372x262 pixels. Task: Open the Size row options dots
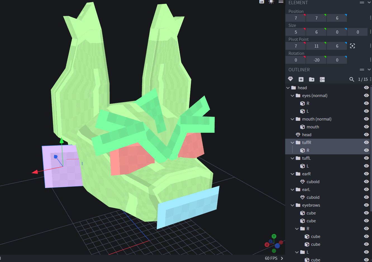(x=370, y=32)
